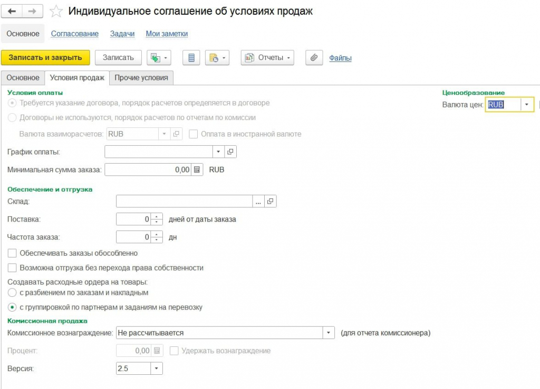Screen dimensions: 540x389
Task: Open the status setting icon with clock
Action: (214, 58)
